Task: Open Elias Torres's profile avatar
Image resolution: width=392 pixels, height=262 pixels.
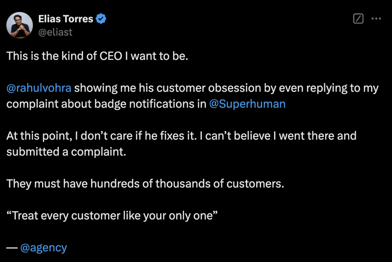Action: click(x=20, y=25)
